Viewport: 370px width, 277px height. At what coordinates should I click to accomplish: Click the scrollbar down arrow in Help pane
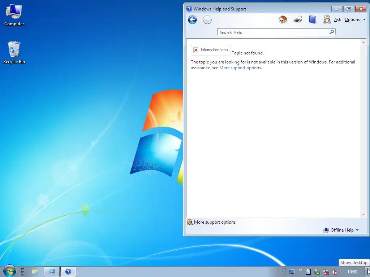363,215
